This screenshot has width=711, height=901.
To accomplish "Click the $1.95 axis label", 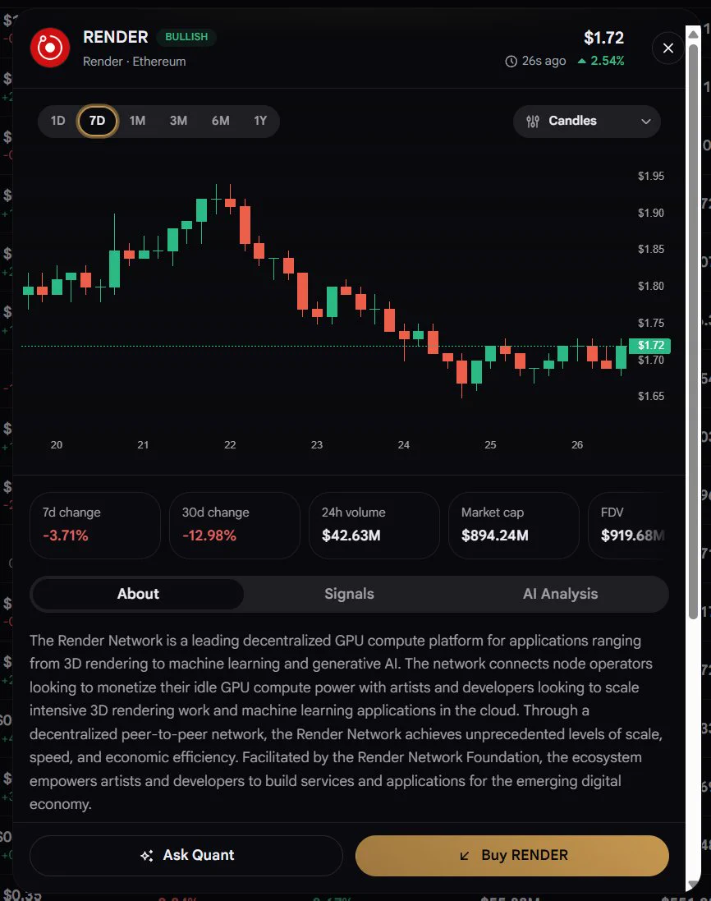I will [651, 176].
